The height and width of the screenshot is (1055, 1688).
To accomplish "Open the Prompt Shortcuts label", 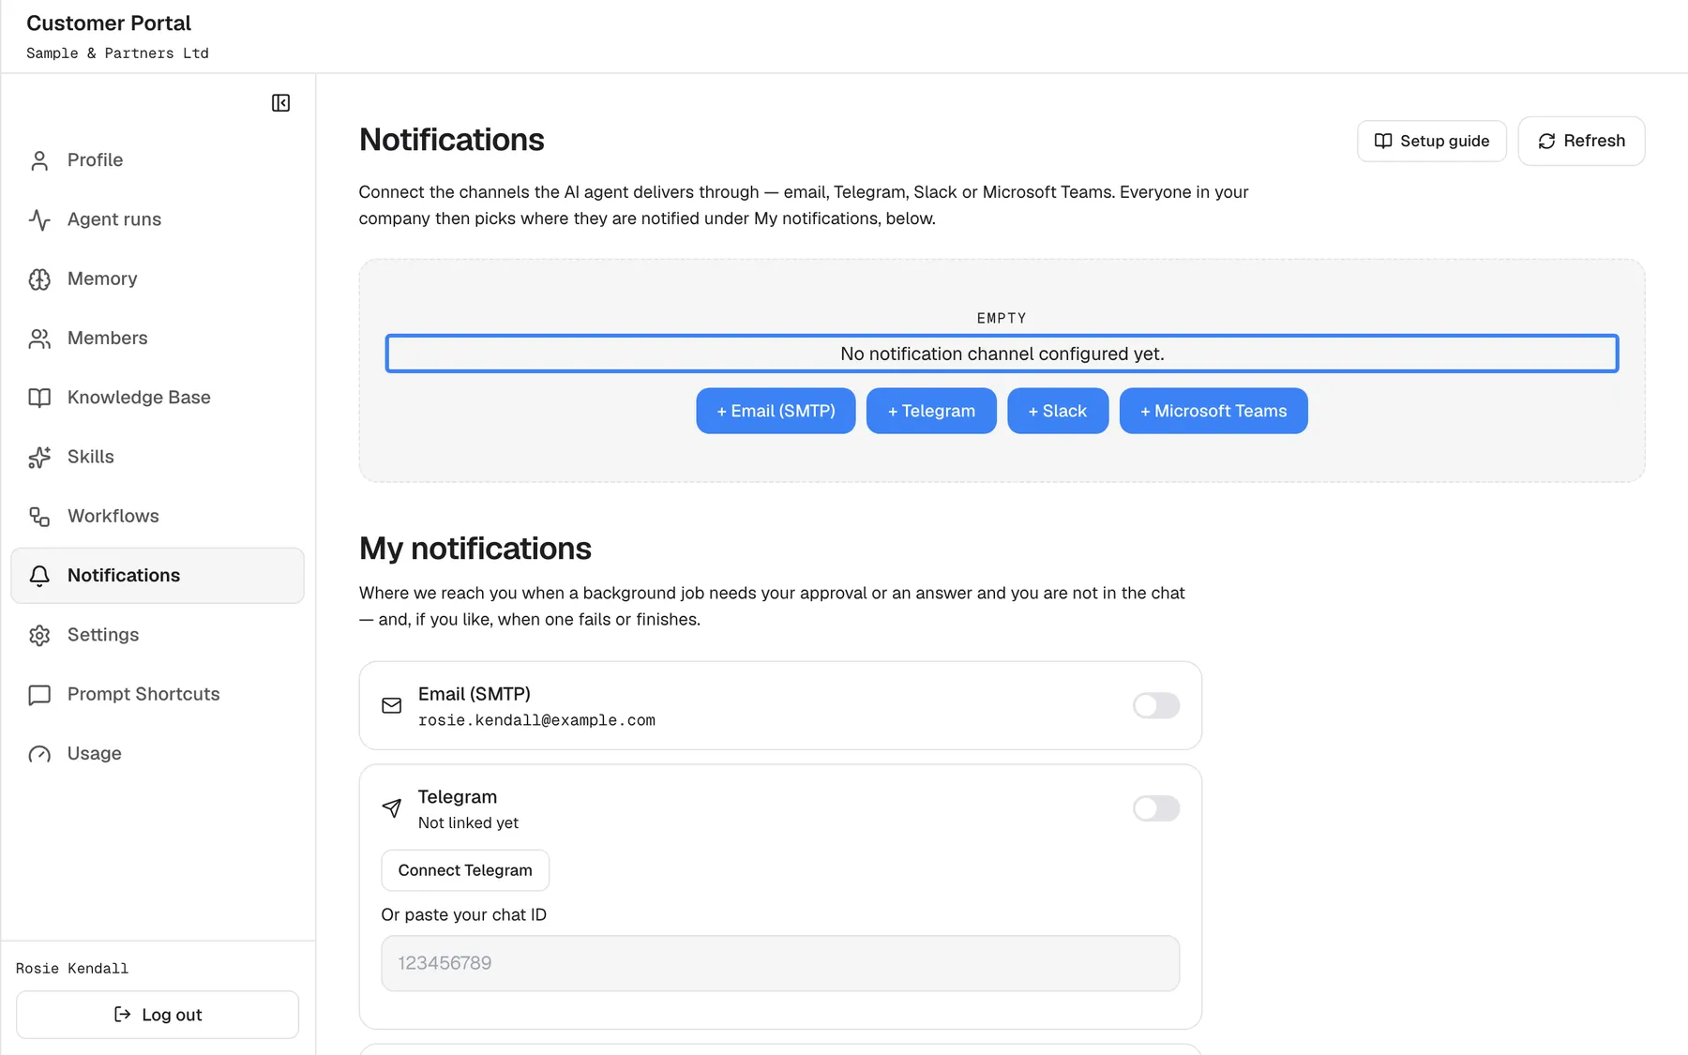I will [x=143, y=695].
